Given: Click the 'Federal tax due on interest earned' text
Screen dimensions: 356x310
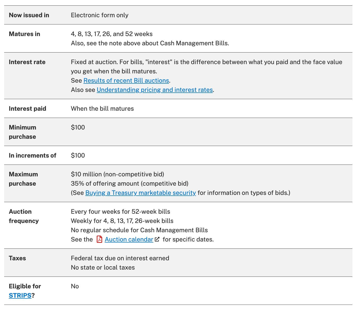Looking at the screenshot, I should tap(120, 258).
